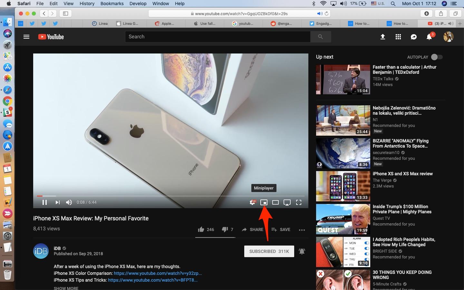464x290 pixels.
Task: Open the notifications bell with badge
Action: [430, 36]
